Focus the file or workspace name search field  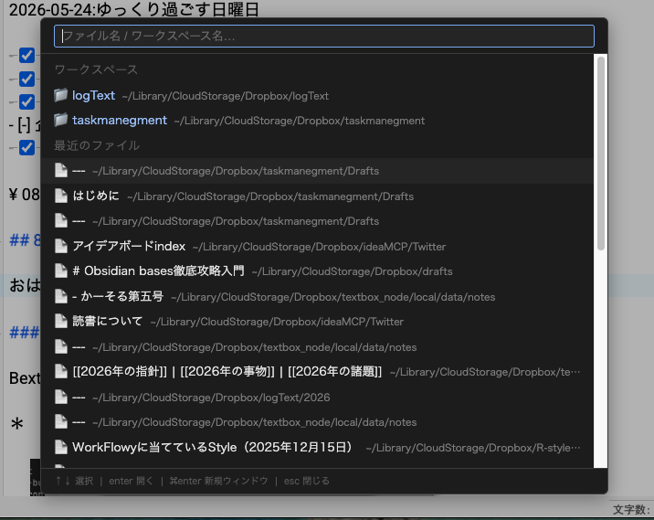click(323, 36)
